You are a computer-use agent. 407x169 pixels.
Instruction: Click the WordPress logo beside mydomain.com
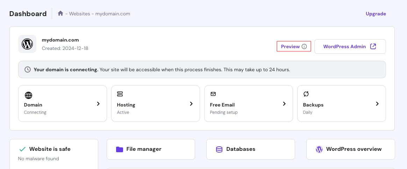tap(27, 44)
